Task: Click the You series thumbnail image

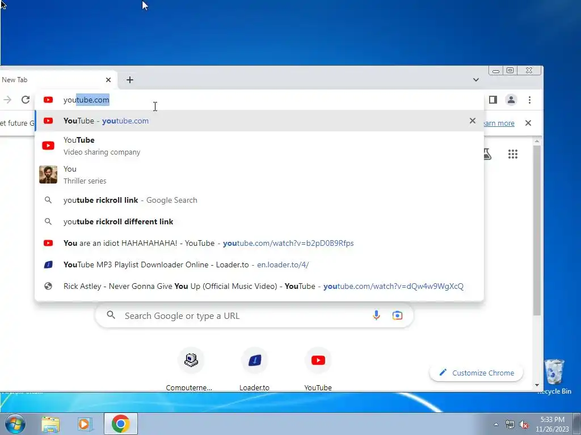Action: (48, 174)
